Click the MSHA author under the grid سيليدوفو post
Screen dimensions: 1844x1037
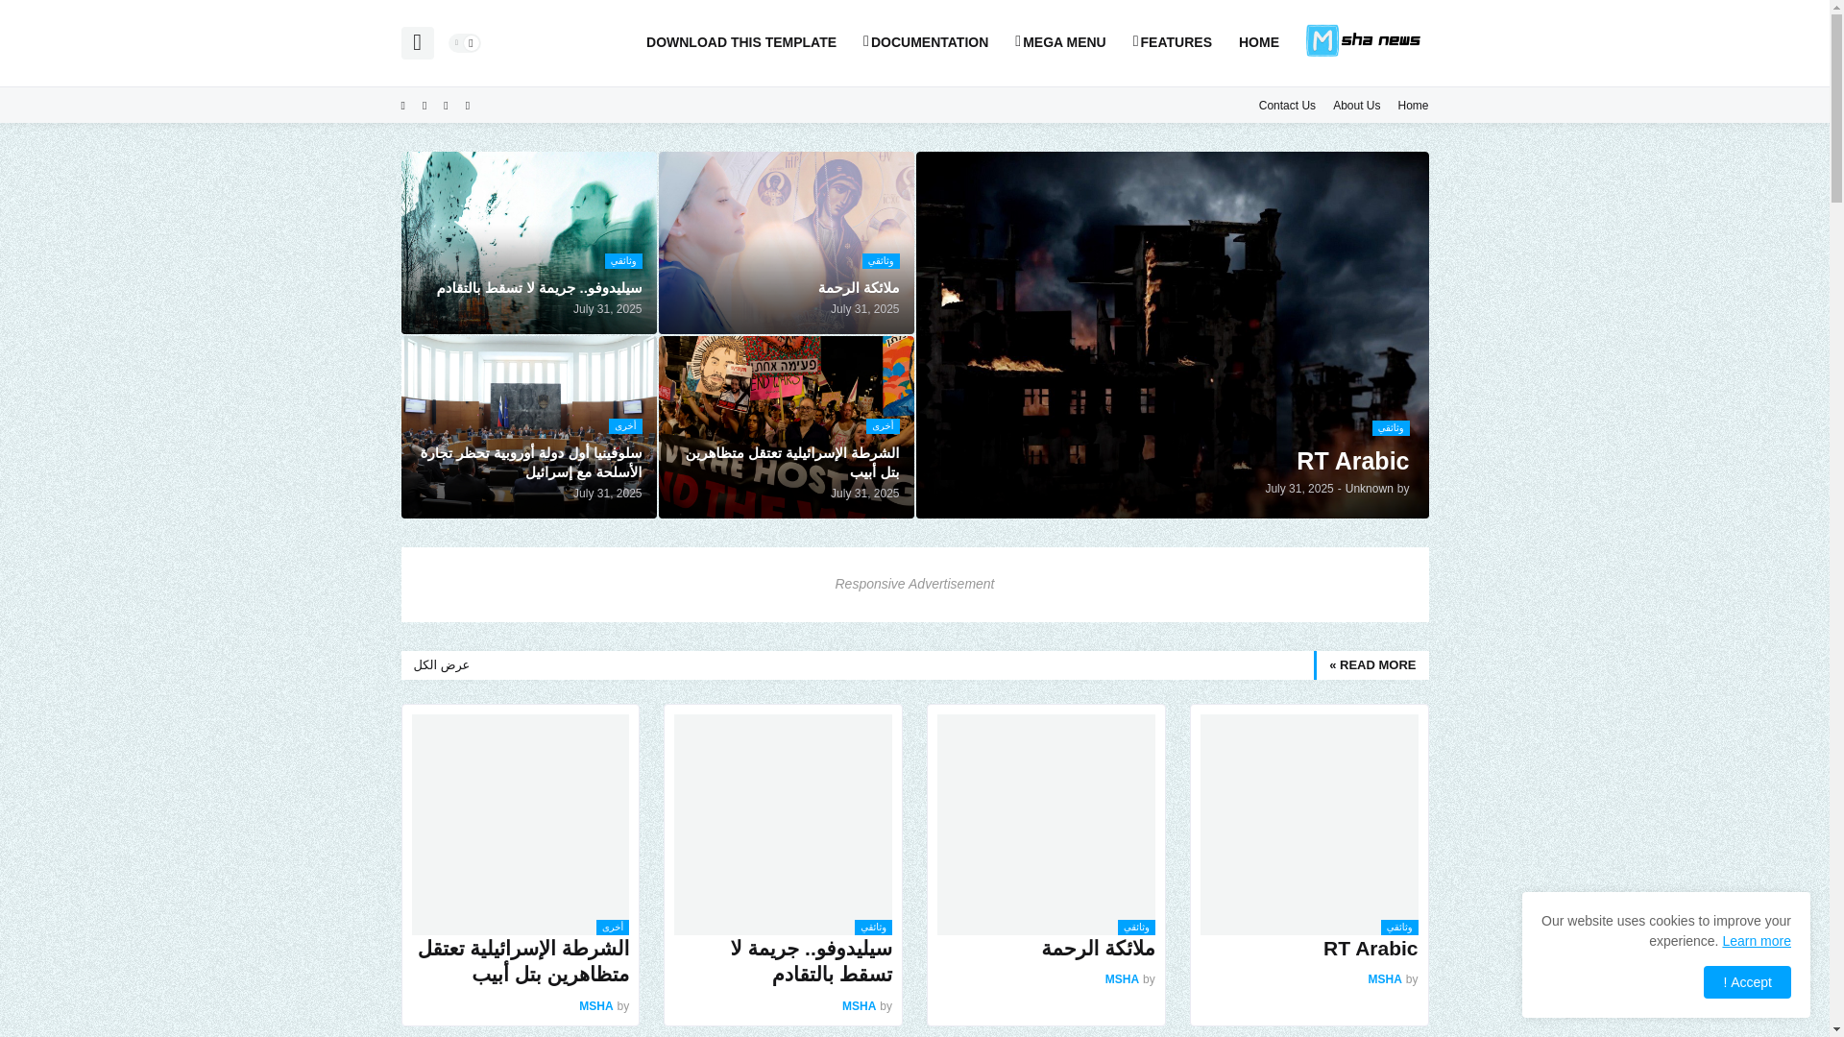[859, 1006]
